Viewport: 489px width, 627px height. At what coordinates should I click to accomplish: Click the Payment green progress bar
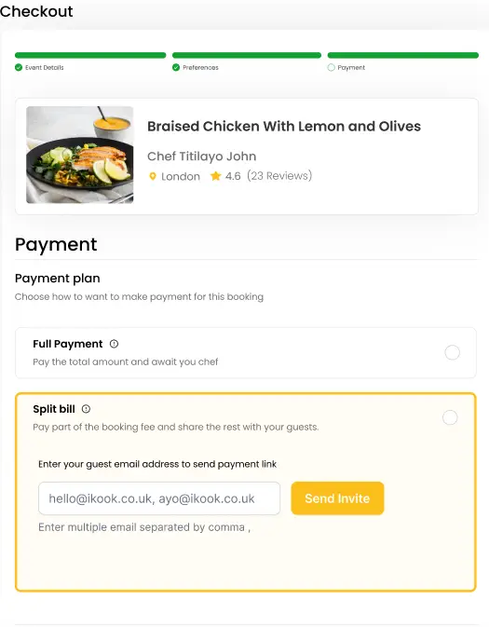click(x=403, y=55)
